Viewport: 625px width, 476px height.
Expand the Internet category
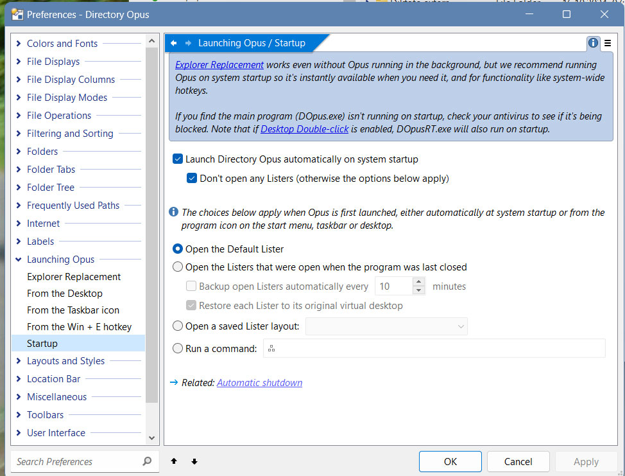tap(19, 223)
